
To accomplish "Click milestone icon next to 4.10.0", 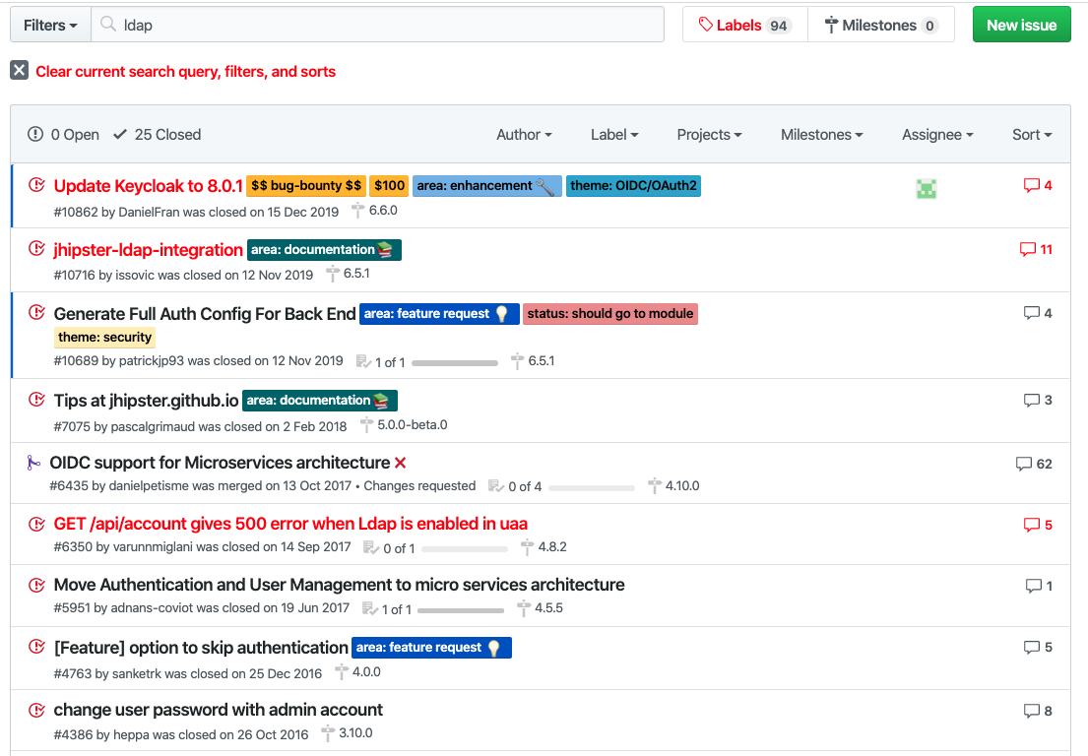I will point(655,485).
